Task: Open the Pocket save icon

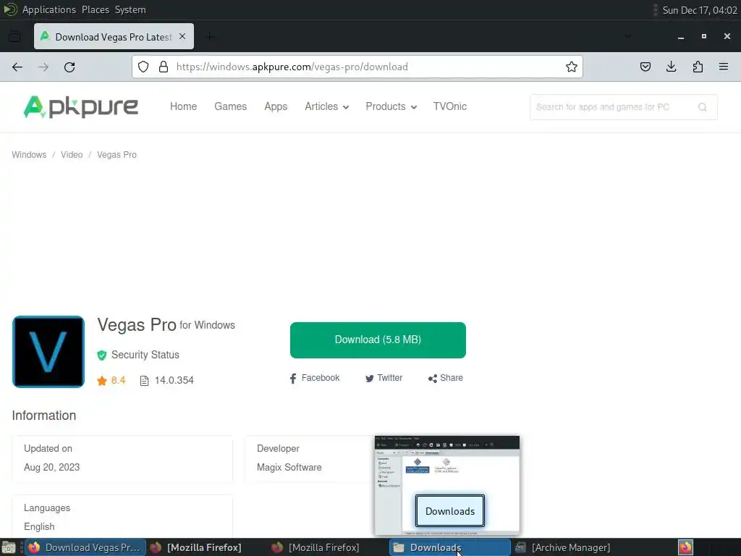Action: click(645, 67)
